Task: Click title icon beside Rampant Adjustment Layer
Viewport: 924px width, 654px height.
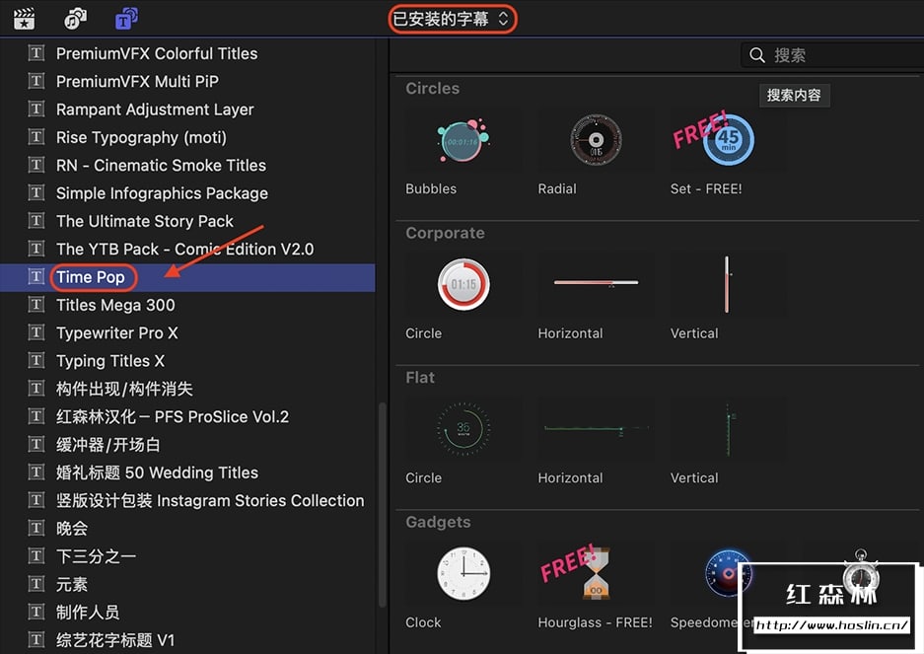Action: point(36,109)
